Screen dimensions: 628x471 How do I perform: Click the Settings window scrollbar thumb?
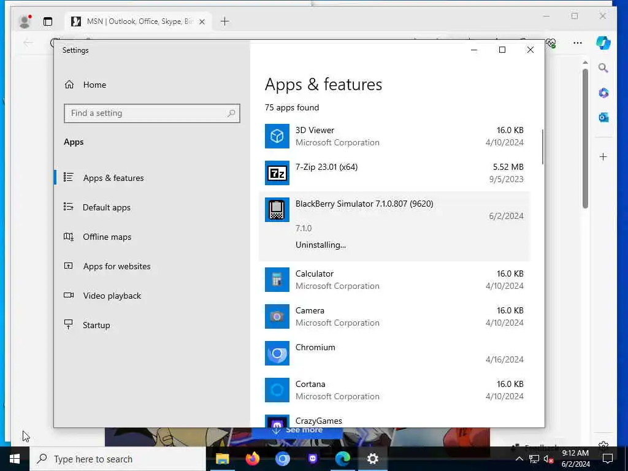click(x=543, y=147)
